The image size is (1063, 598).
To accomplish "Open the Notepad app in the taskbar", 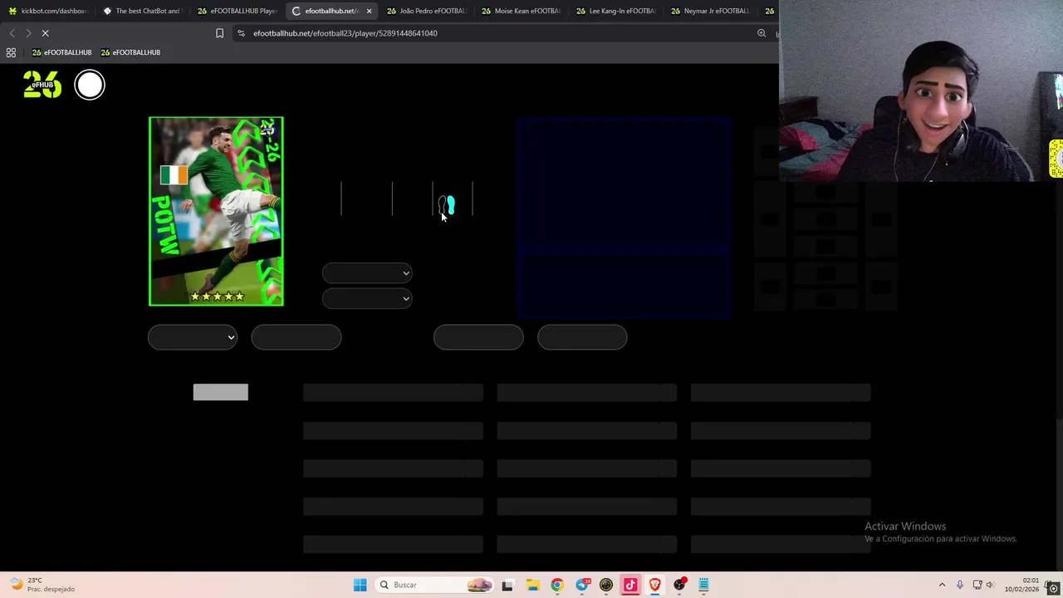I will pos(703,585).
